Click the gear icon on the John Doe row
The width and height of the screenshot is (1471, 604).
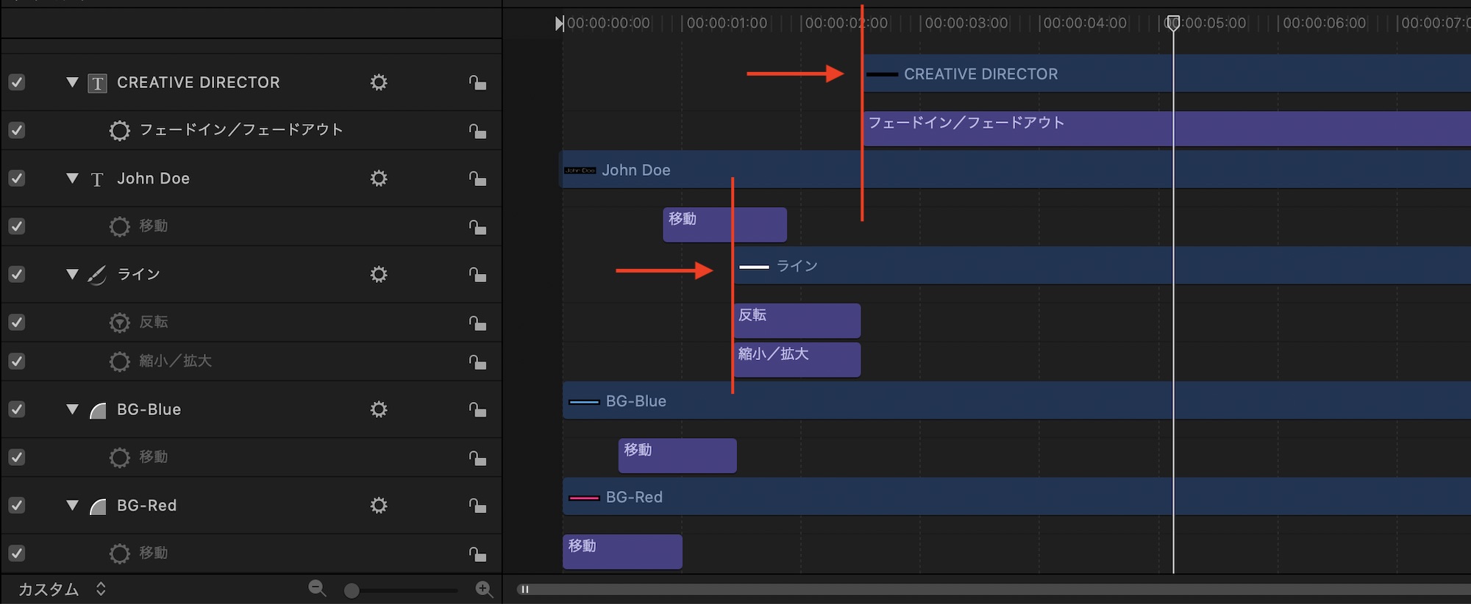point(379,179)
